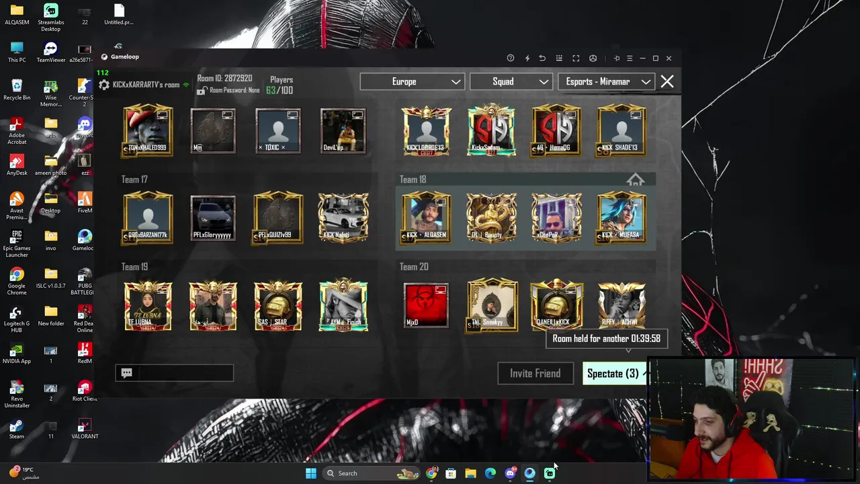Click the Team 20 label
Screen dimensions: 860x484
pyautogui.click(x=414, y=267)
